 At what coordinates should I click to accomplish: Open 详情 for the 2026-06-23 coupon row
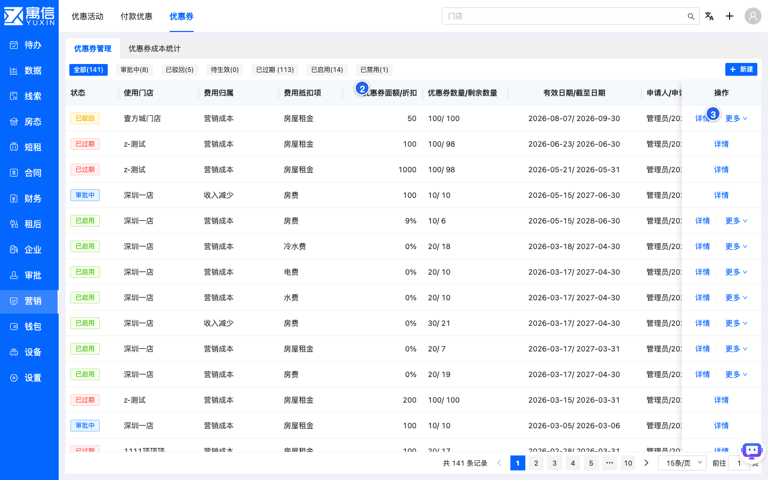(722, 144)
